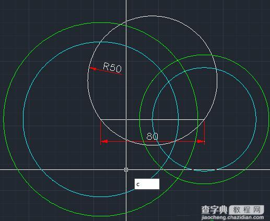Select the small green circle's right edge

pyautogui.click(x=268, y=119)
